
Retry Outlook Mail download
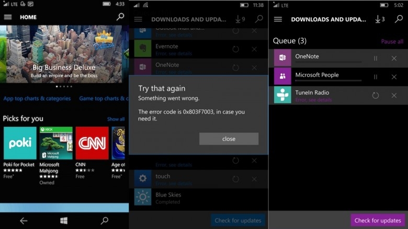236,31
